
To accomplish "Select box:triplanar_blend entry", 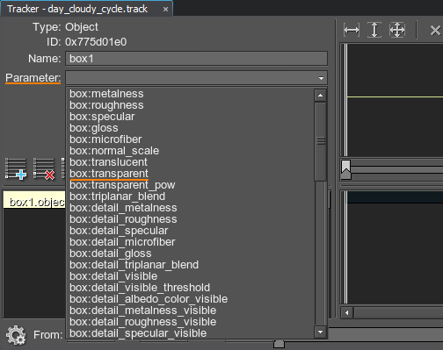I will click(x=117, y=196).
